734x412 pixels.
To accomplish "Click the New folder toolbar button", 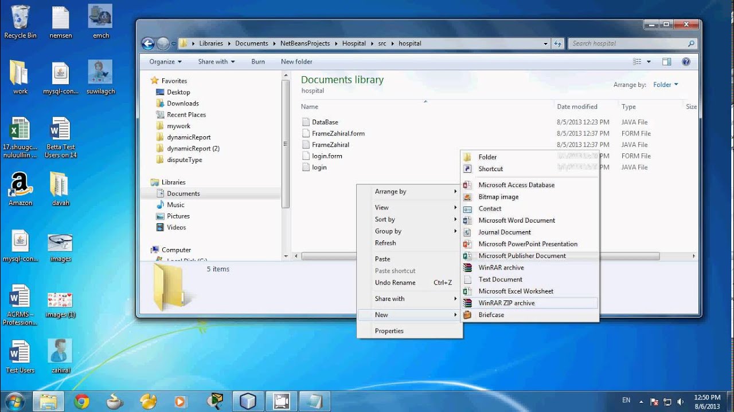I will point(296,62).
